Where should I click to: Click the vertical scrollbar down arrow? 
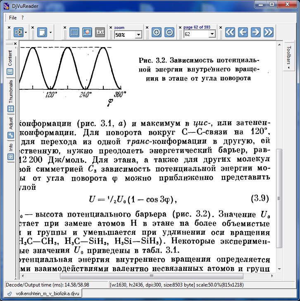pos(279,269)
